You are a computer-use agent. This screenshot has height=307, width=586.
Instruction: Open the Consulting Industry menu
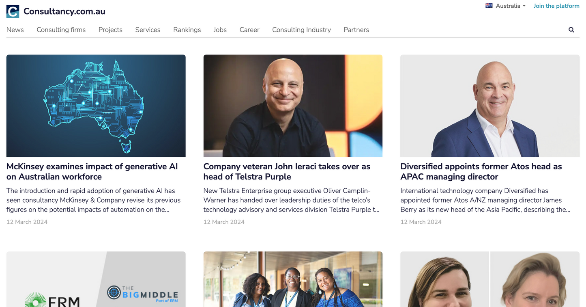pos(301,30)
